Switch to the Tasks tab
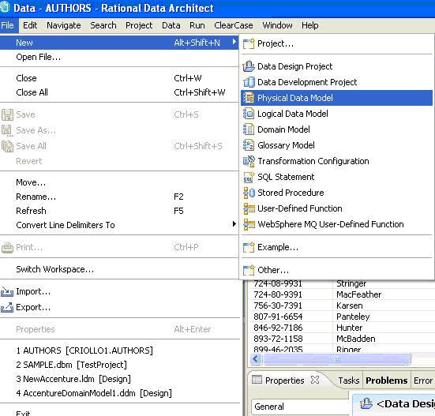This screenshot has width=435, height=416. [348, 380]
